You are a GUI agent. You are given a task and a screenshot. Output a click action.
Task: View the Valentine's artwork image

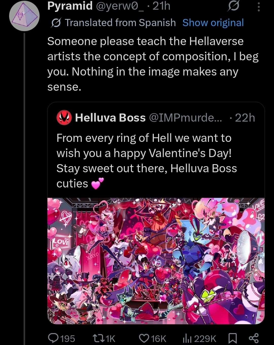click(x=156, y=261)
